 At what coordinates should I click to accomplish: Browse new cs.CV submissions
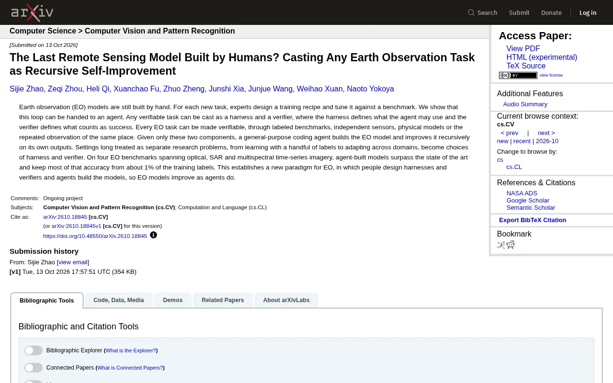pos(502,141)
